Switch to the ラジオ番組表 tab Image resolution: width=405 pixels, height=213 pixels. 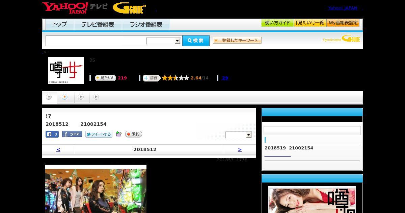[146, 25]
